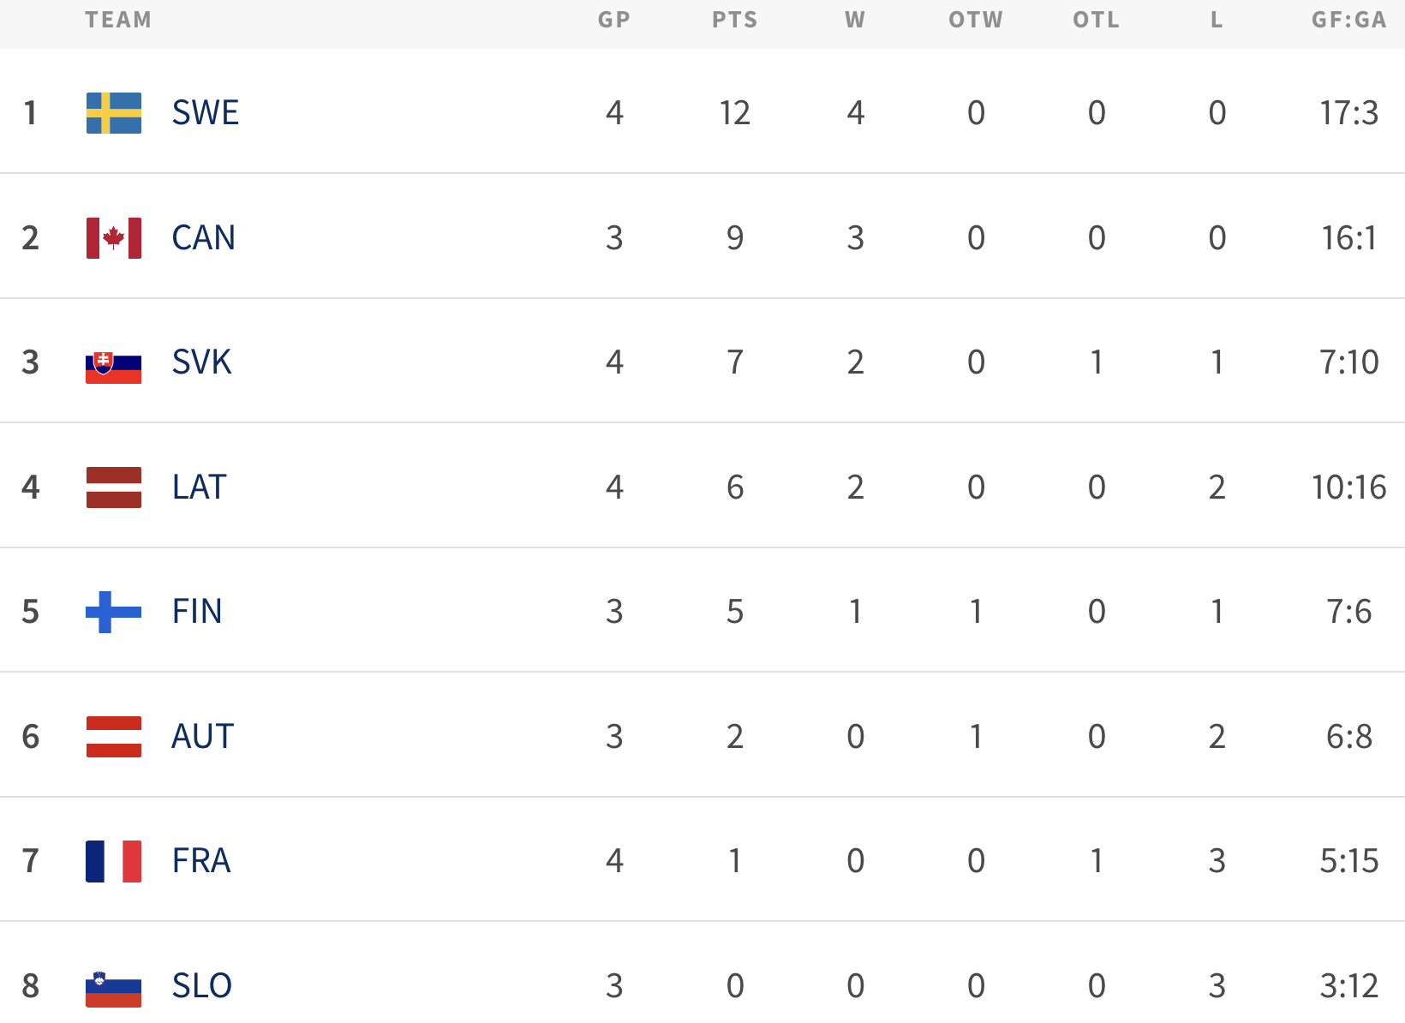Click the Austria flag icon
The width and height of the screenshot is (1405, 1023).
coord(114,737)
